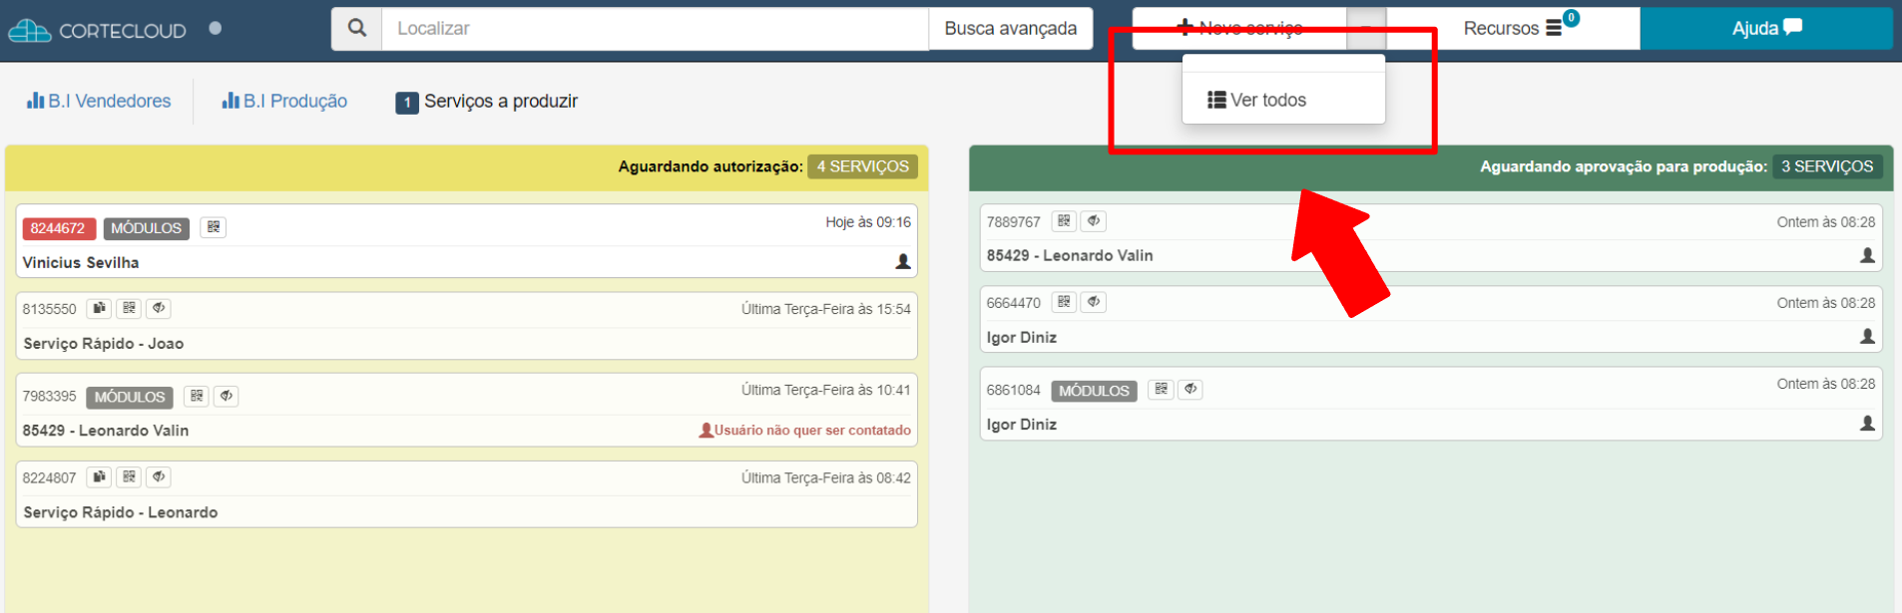
Task: Open the Igor Diniz card for service 6664470
Action: [1431, 319]
